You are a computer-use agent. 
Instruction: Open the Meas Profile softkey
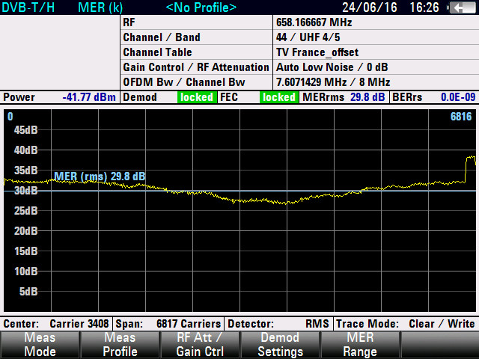120,345
